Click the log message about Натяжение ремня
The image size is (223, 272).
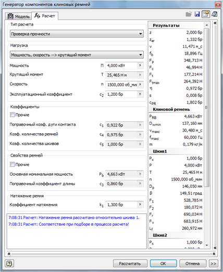click(x=74, y=217)
